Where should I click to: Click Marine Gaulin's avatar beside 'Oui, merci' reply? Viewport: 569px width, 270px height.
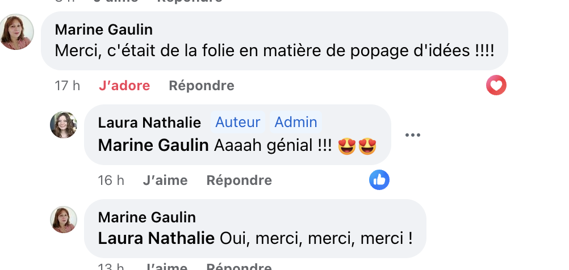pos(64,220)
